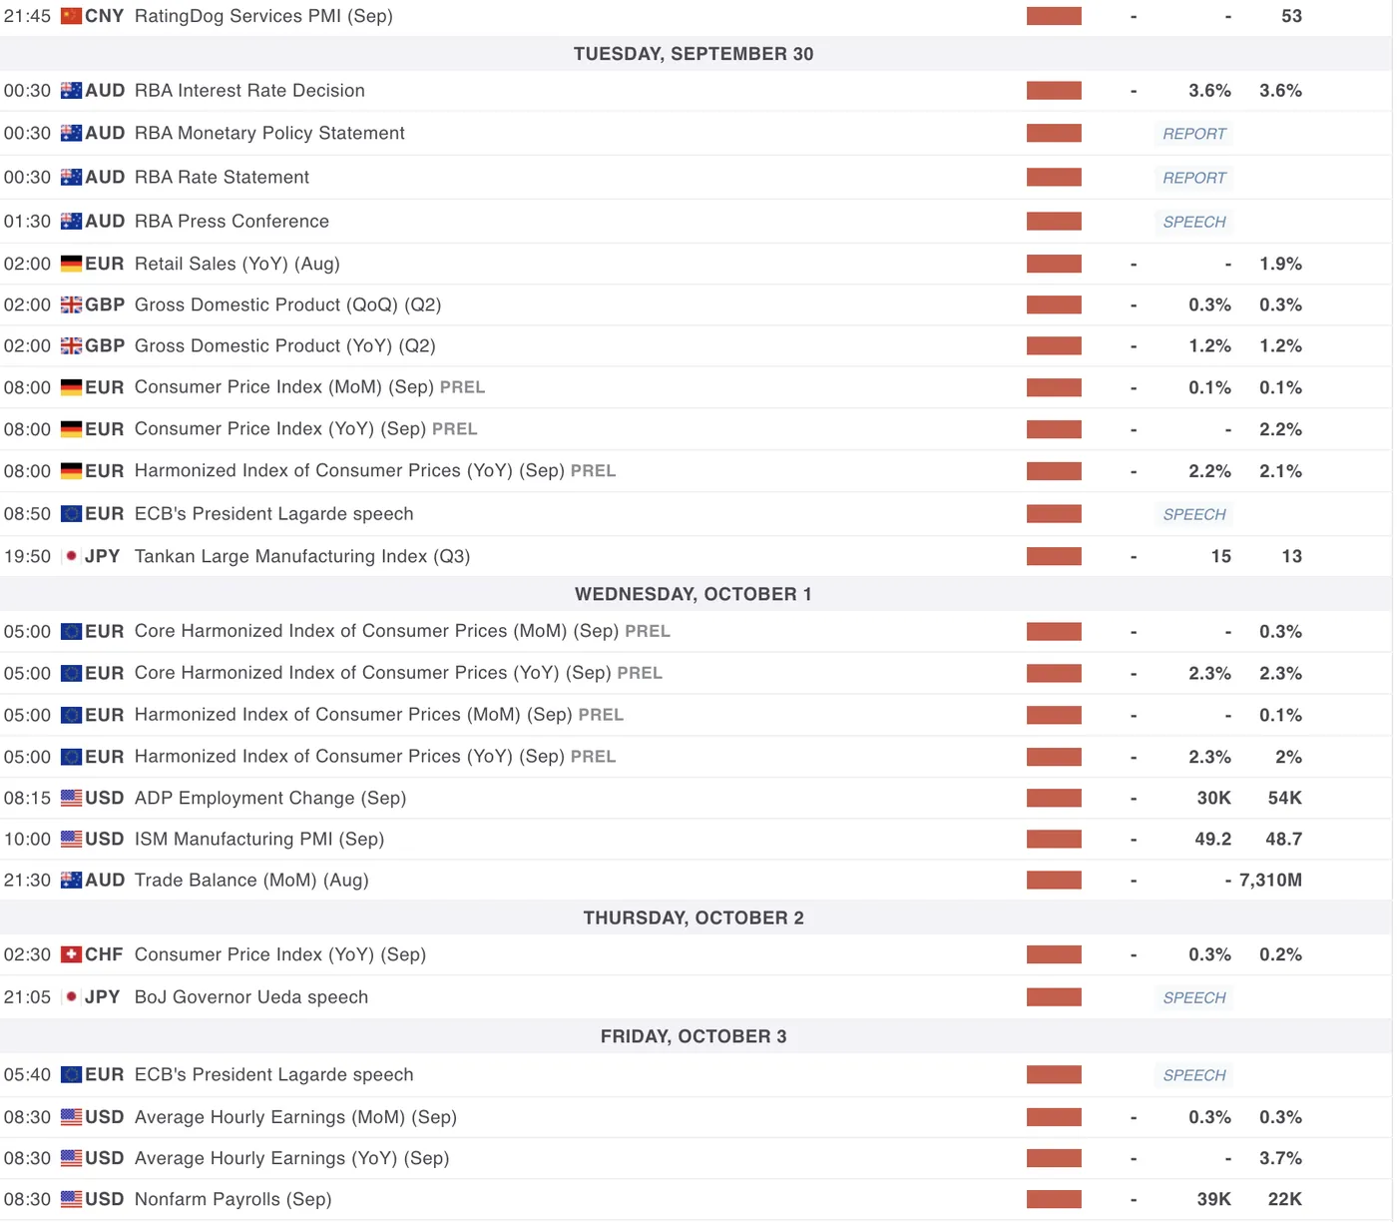Open REPORT for RBA Monetary Policy Statement
1397x1222 pixels.
point(1193,134)
